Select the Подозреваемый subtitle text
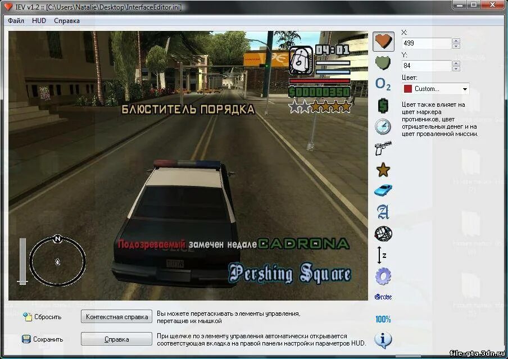 (x=152, y=244)
